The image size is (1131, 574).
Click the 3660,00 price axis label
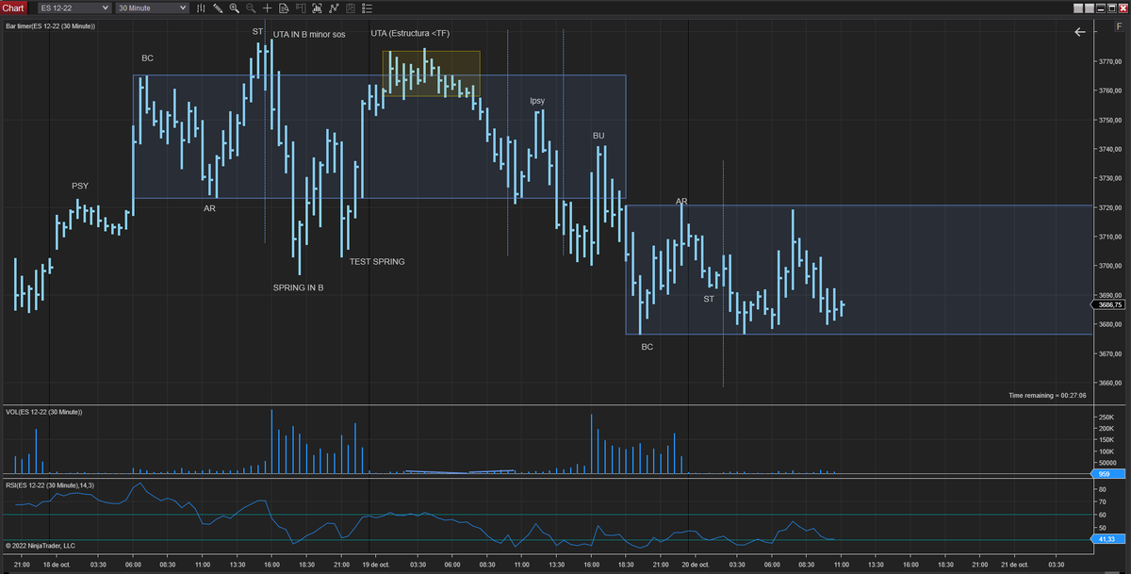coord(1109,383)
